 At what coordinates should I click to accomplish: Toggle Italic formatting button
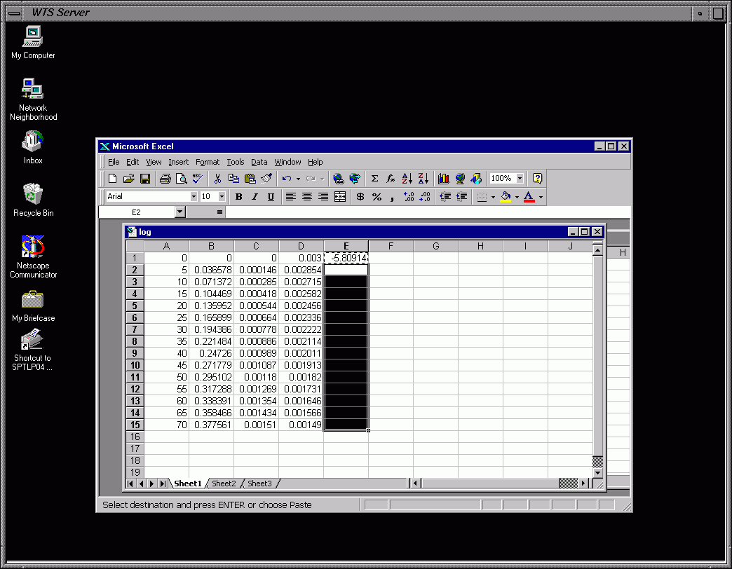pos(255,197)
